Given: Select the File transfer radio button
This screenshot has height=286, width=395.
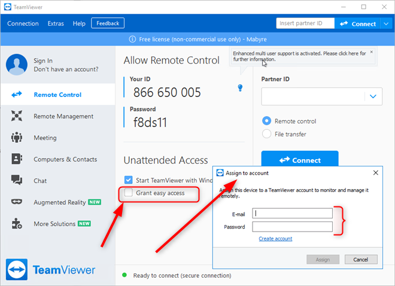Looking at the screenshot, I should coord(267,133).
